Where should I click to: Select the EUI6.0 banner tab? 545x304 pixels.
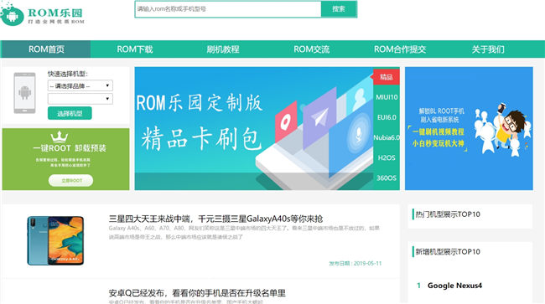(x=387, y=117)
